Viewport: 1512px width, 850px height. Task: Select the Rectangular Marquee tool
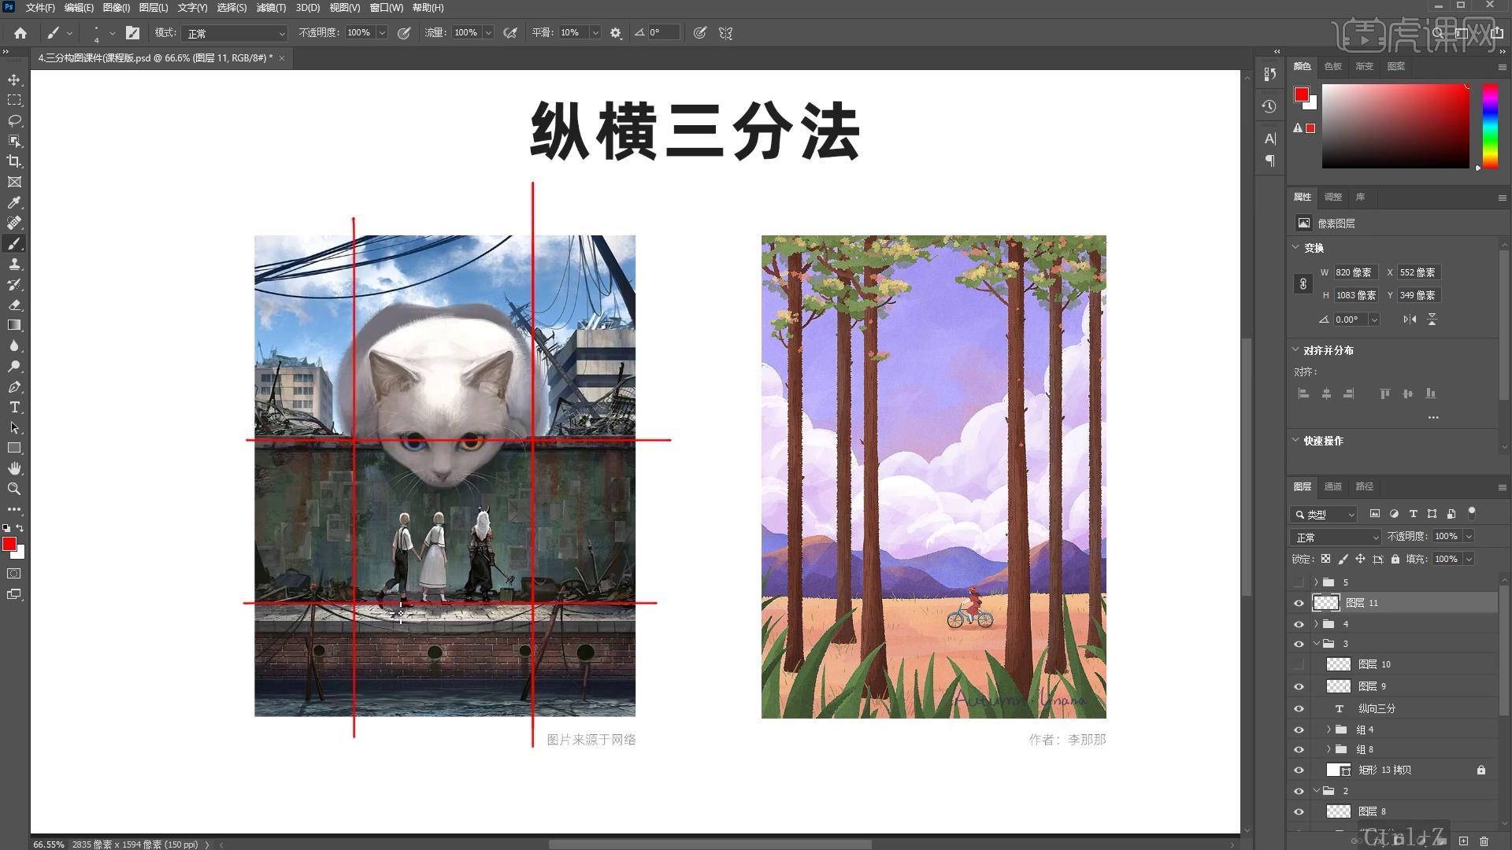pyautogui.click(x=14, y=100)
